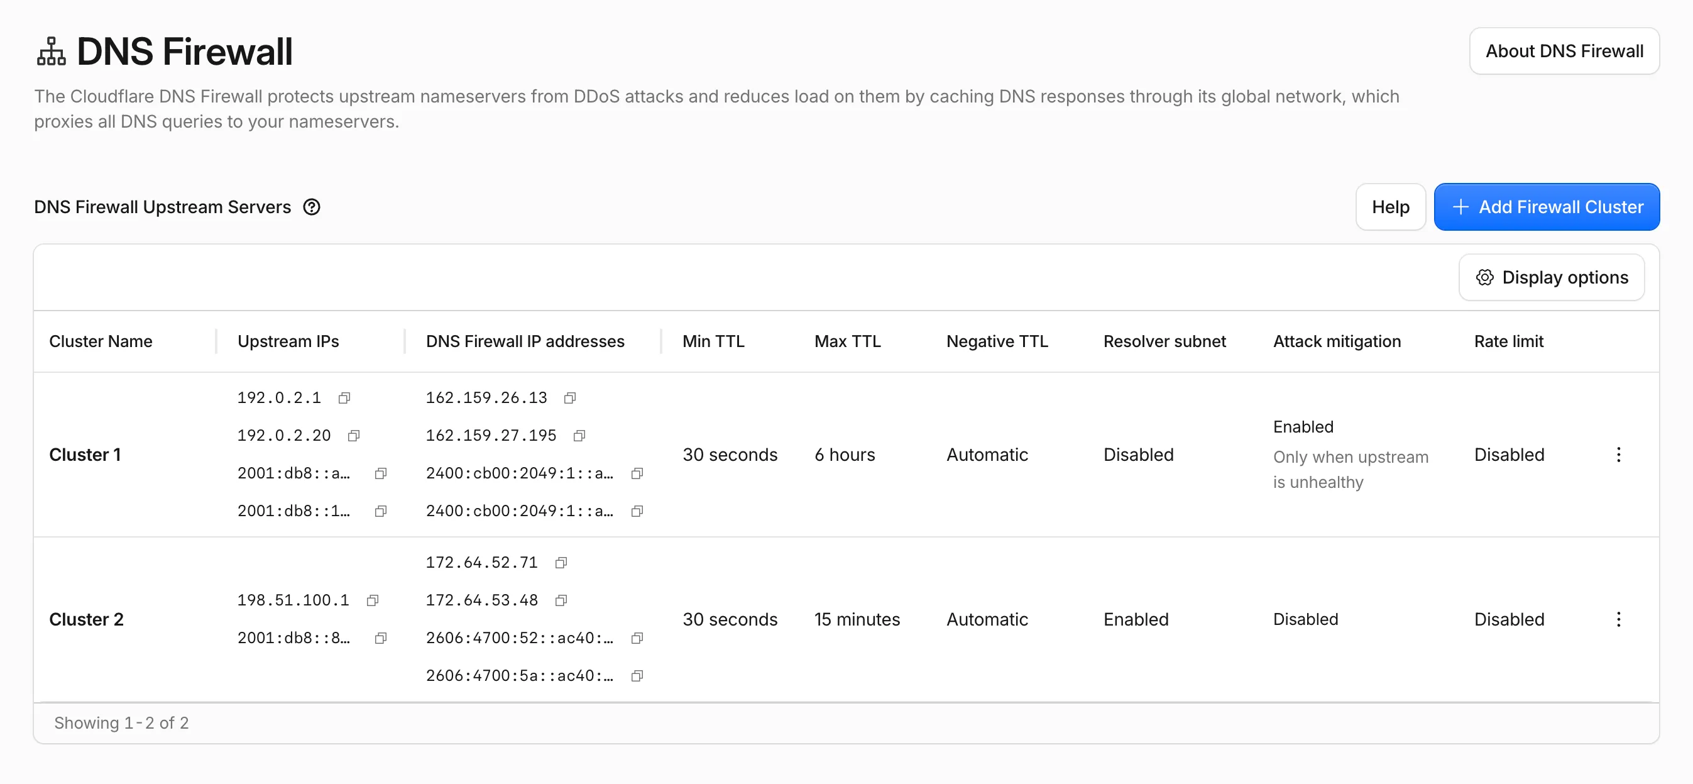The width and height of the screenshot is (1693, 784).
Task: Copy the second 2400:cb00:2049:1::a… address
Action: coord(637,511)
